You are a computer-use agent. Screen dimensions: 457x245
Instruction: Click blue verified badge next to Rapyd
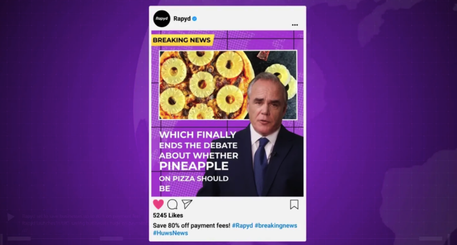pyautogui.click(x=194, y=19)
